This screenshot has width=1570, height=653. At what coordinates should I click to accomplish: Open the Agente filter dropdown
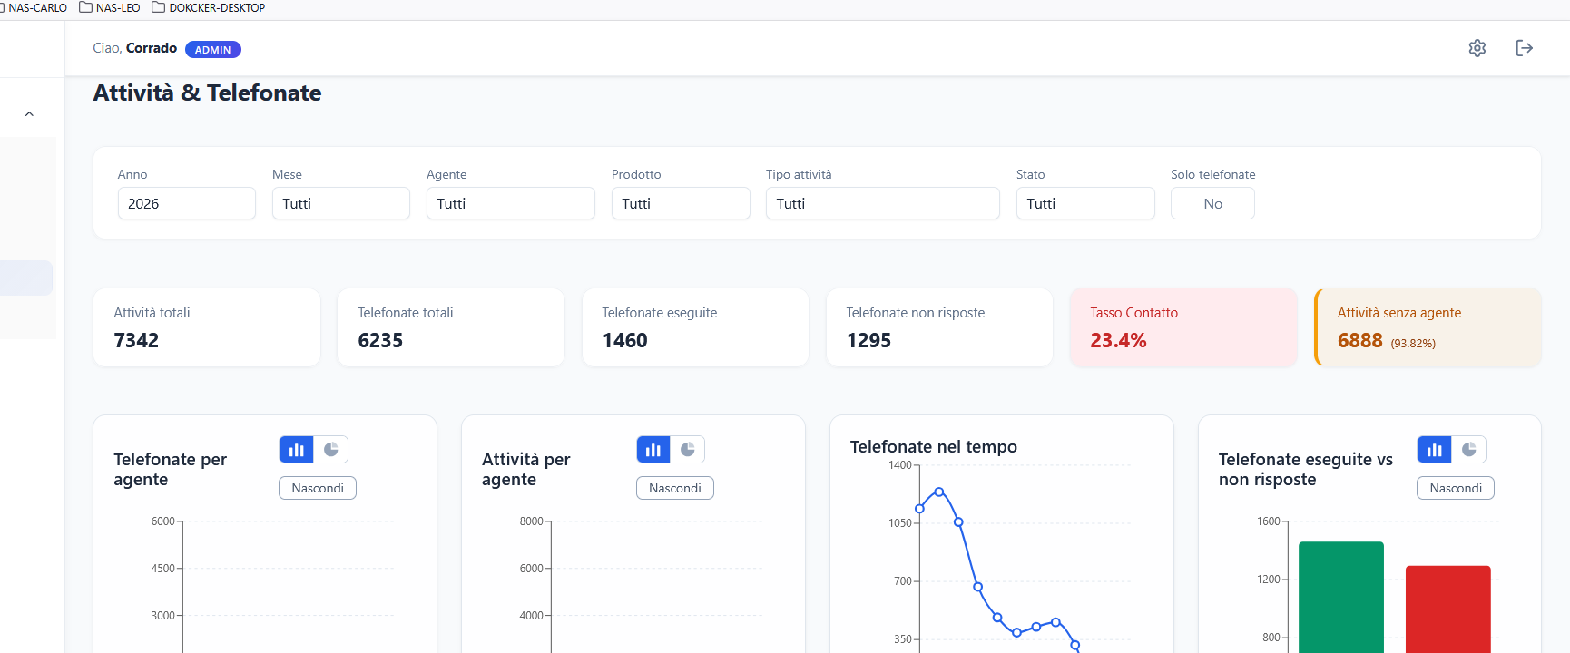(x=511, y=203)
